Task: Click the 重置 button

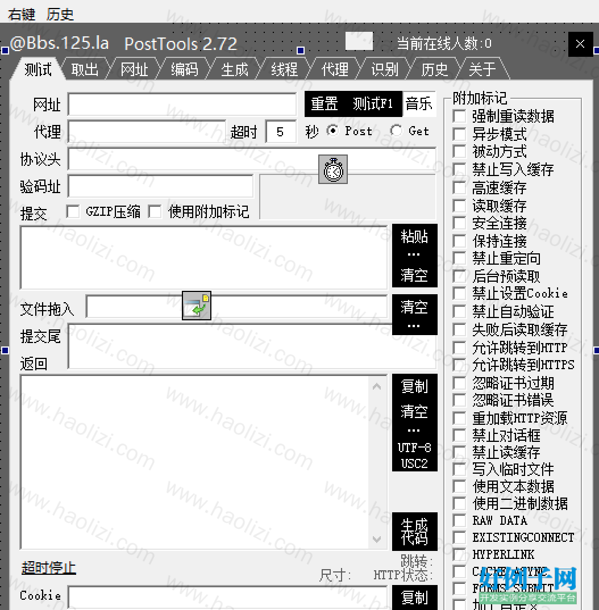Action: click(324, 104)
